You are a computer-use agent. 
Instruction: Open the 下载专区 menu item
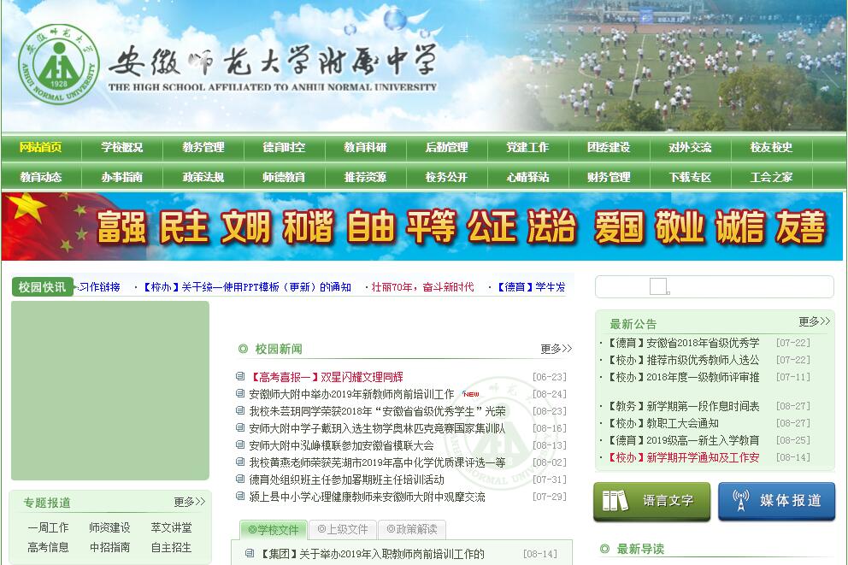coord(691,177)
